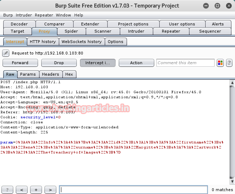Switch to the Headers request tab
Viewport: 235px width, 194px height.
click(x=51, y=74)
